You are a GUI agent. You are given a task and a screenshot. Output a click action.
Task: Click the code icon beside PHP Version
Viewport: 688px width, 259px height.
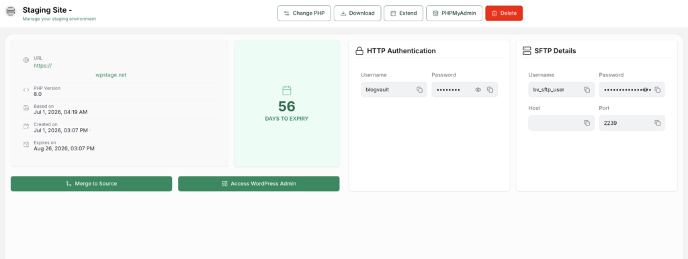[26, 90]
